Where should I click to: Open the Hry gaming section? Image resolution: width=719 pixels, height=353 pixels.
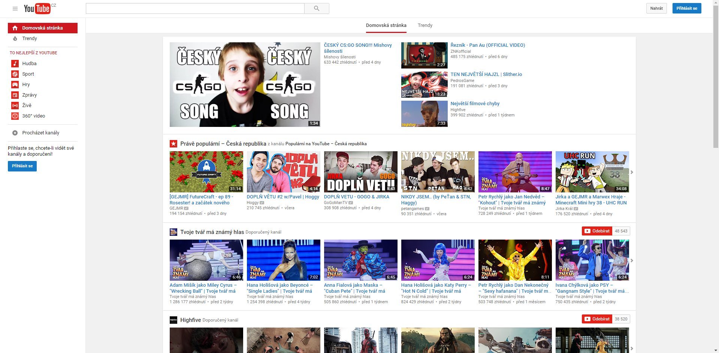coord(15,84)
